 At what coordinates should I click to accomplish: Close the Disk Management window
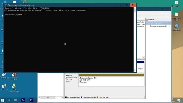[168, 9]
